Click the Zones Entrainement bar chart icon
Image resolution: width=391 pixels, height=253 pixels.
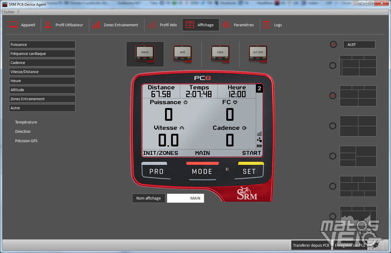coord(96,25)
